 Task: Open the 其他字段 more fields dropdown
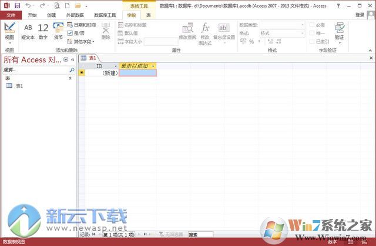coord(80,42)
